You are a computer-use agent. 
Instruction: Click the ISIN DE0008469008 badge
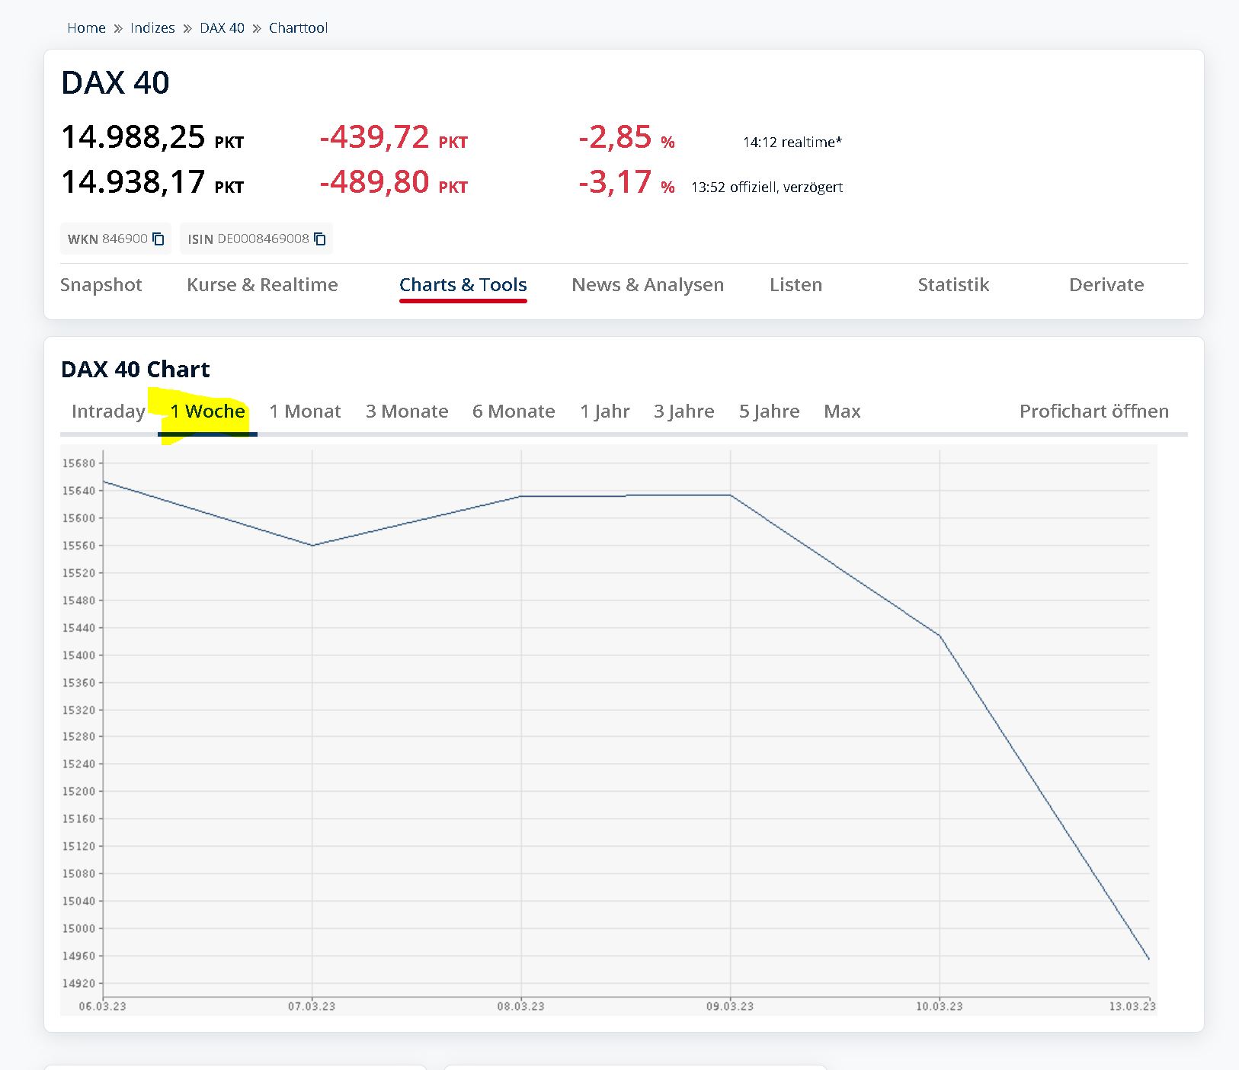coord(256,239)
